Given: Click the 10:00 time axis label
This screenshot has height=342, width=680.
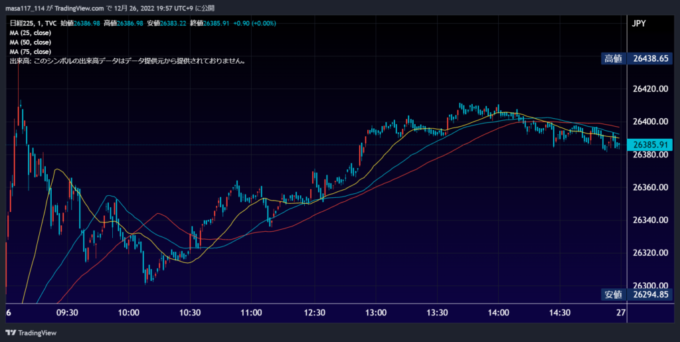Looking at the screenshot, I should 129,313.
